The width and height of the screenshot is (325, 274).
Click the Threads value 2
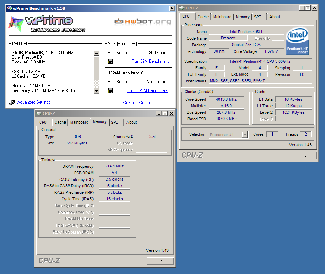pyautogui.click(x=306, y=134)
